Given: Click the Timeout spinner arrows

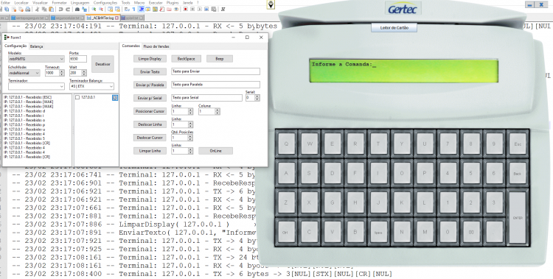Looking at the screenshot, I should pos(62,73).
